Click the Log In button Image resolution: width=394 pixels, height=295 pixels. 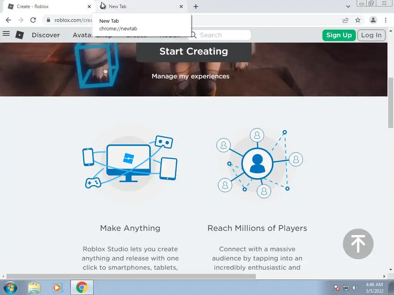pos(371,35)
